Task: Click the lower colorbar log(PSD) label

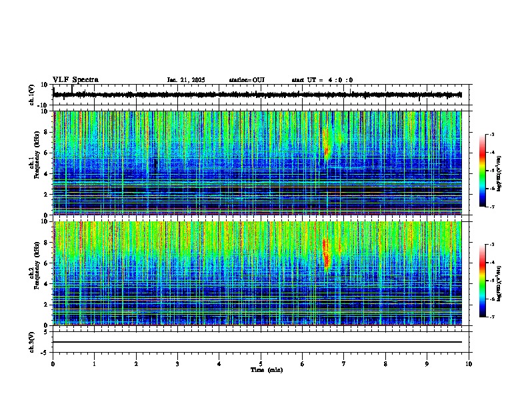Action: [499, 283]
